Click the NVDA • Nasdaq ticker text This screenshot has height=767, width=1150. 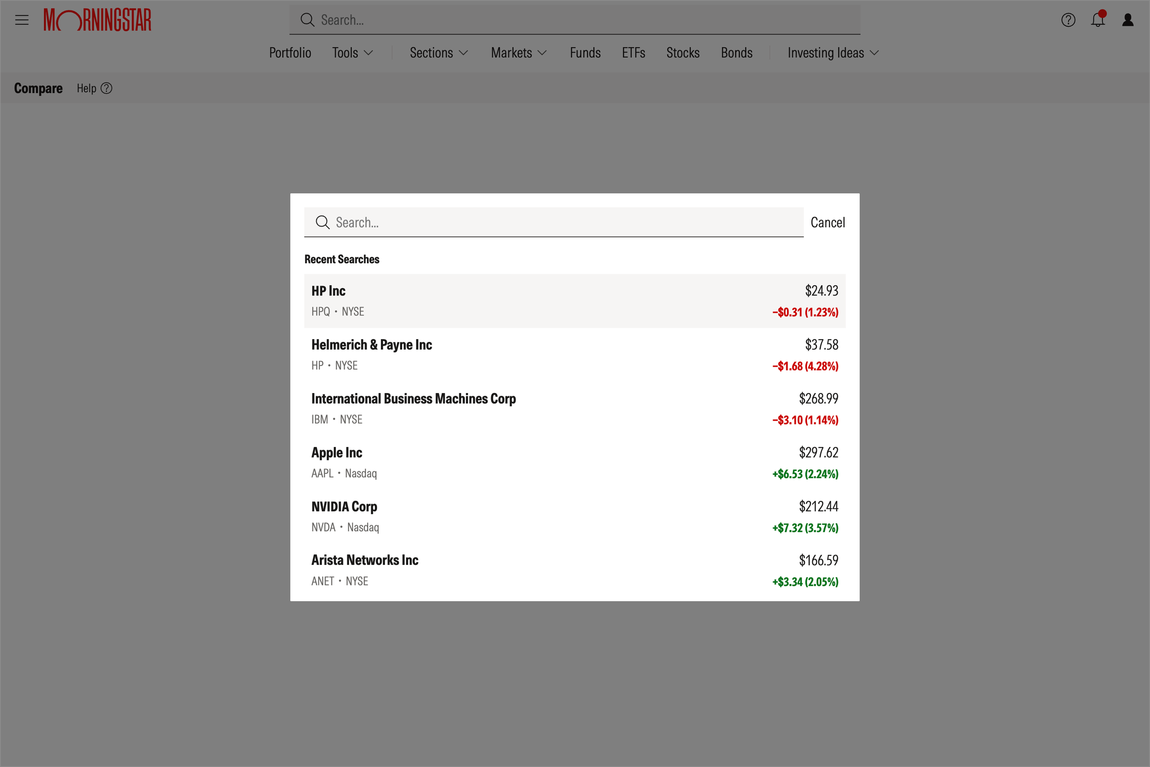pos(345,527)
